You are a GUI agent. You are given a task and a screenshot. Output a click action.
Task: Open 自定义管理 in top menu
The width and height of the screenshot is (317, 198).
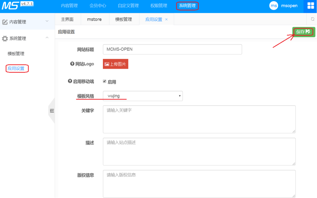coord(128,6)
